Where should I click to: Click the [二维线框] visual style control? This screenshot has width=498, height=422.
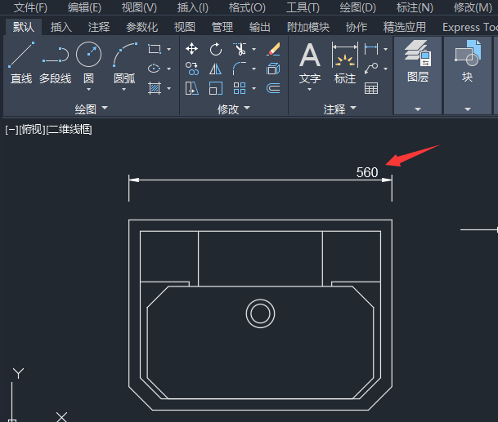click(70, 129)
